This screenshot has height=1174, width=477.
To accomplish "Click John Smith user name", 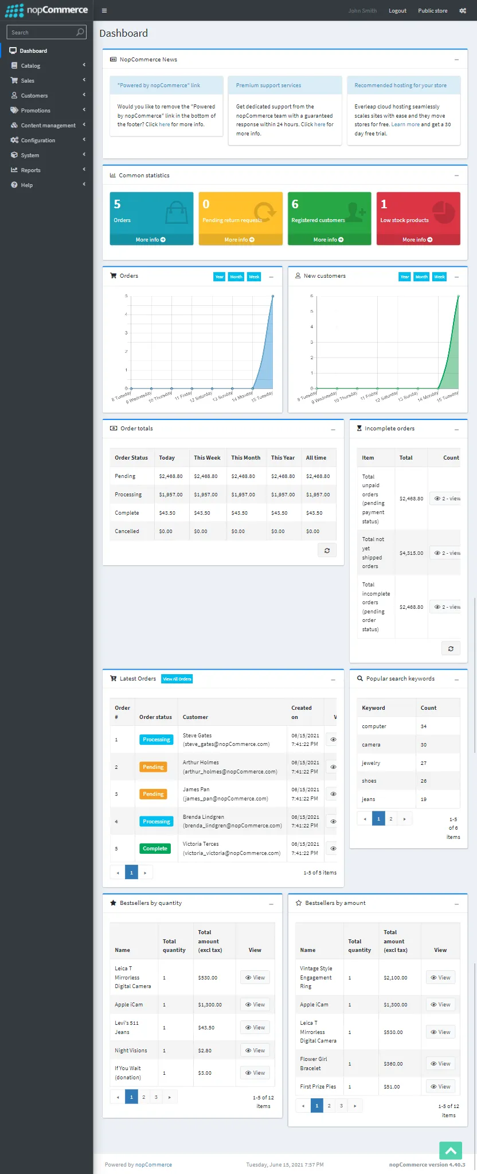I will click(x=362, y=10).
